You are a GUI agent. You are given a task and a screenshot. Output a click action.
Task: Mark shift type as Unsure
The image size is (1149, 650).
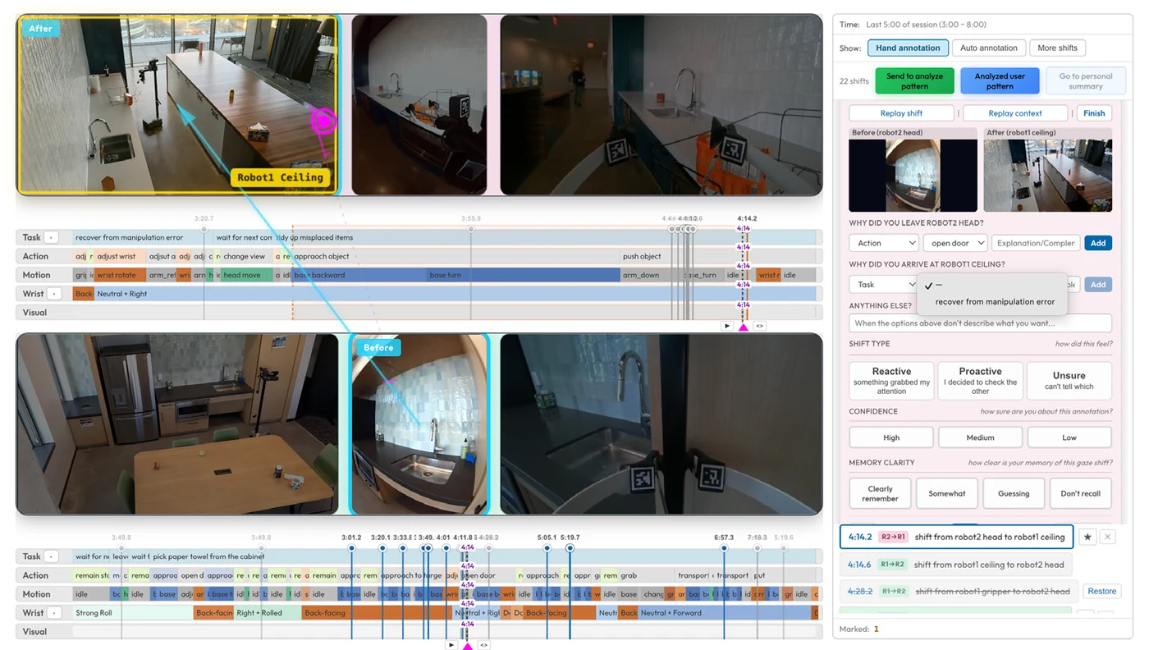point(1069,381)
